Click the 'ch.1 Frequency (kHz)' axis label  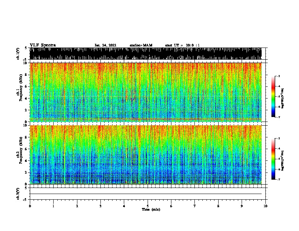pos(20,88)
